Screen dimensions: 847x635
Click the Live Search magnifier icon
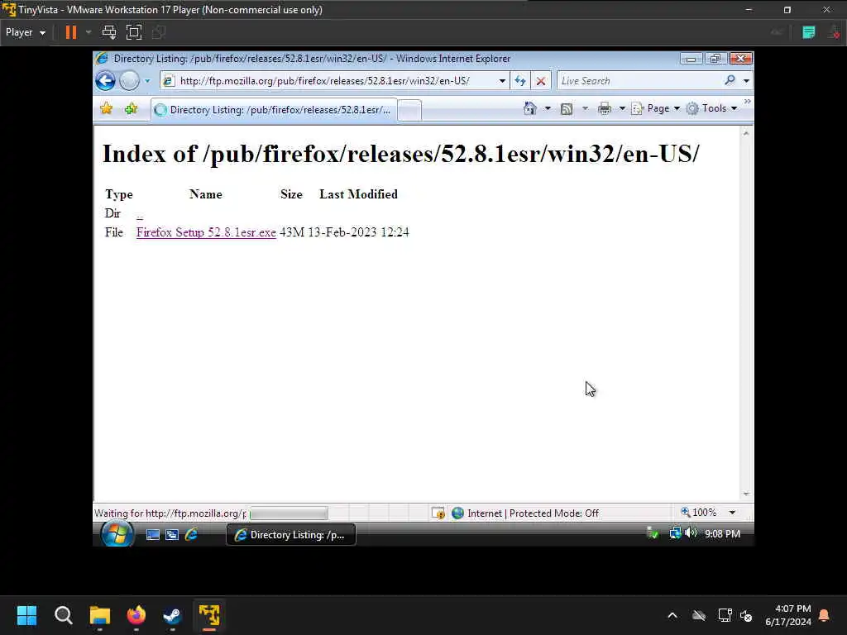(x=730, y=80)
